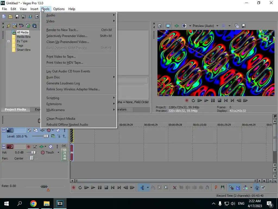Click the Video Preview FX icon above preview

(x=176, y=26)
